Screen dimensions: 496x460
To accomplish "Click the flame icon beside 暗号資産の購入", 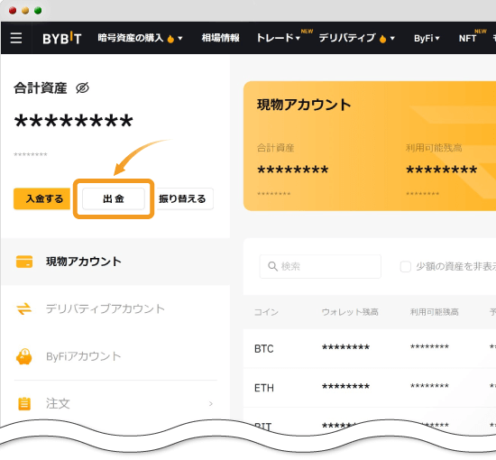I will pos(170,39).
